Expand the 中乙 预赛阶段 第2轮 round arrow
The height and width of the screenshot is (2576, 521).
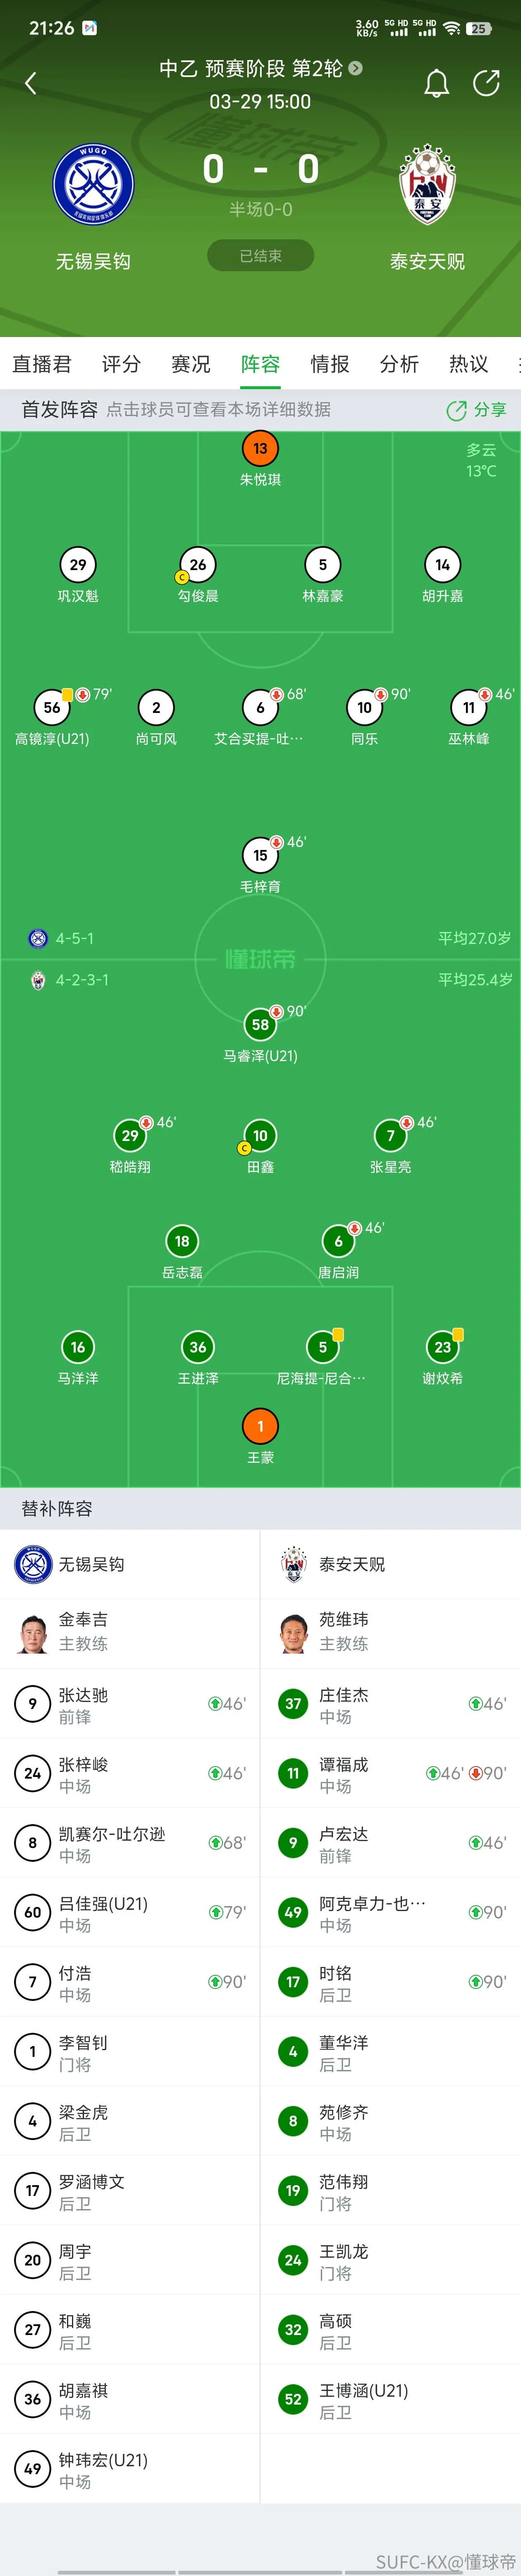[355, 68]
